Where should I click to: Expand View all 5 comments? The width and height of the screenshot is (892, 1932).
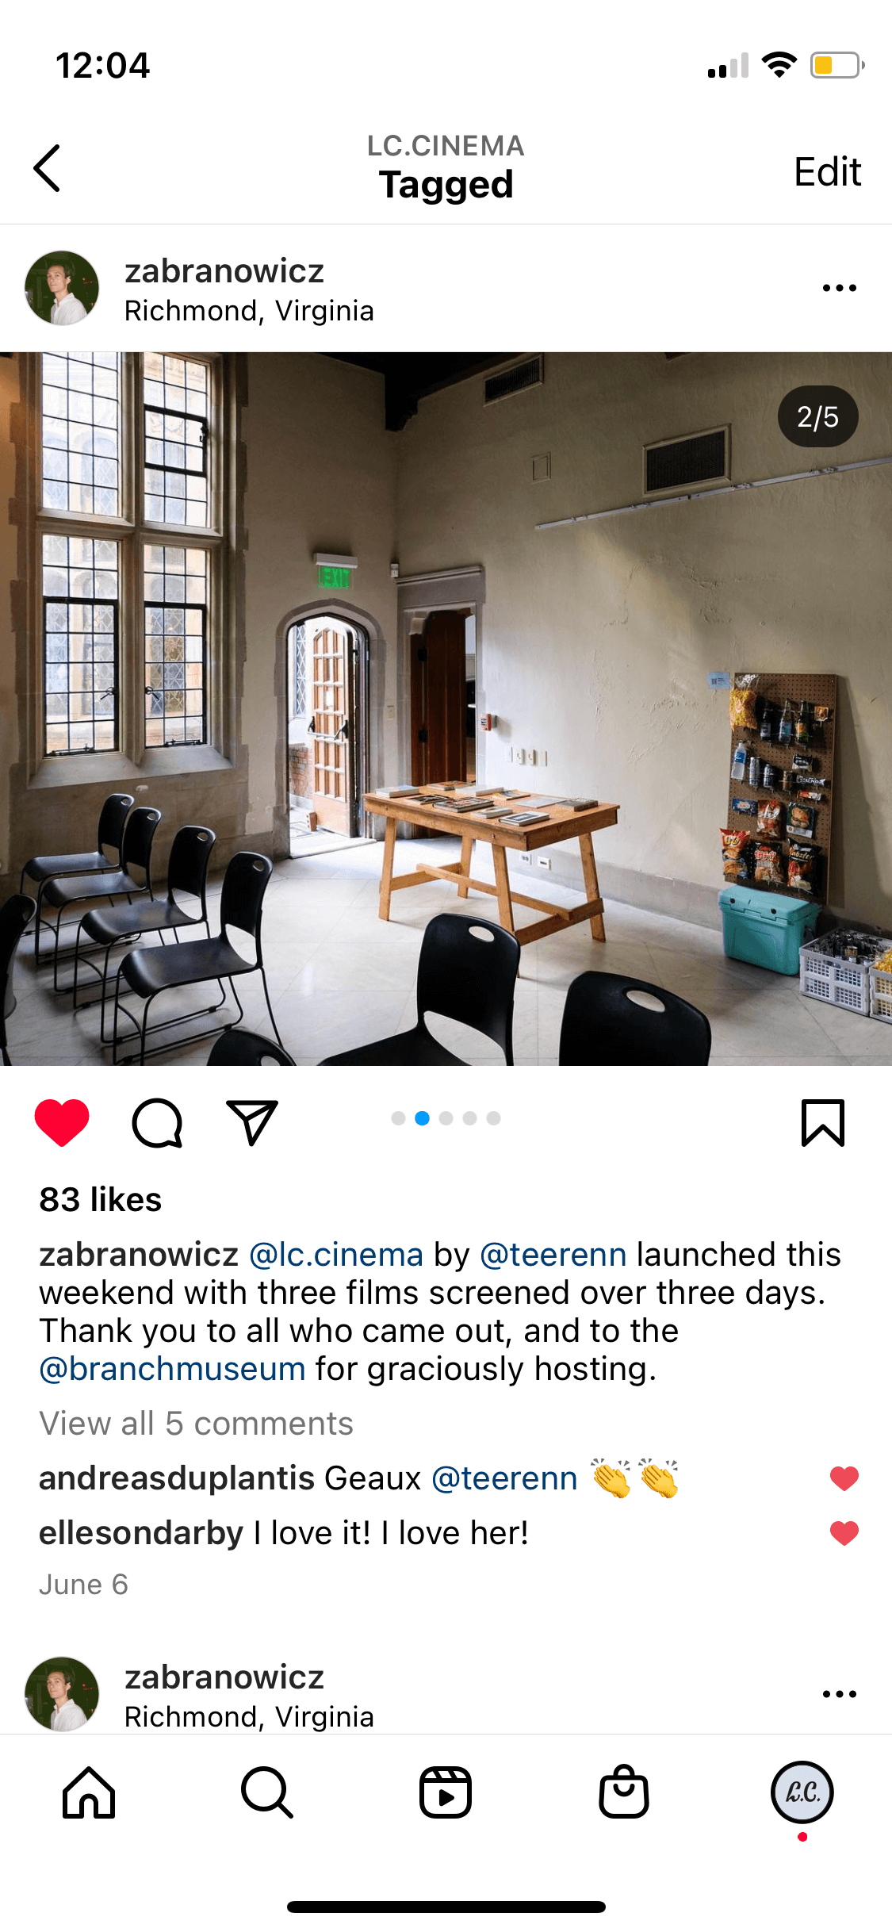pos(197,1424)
